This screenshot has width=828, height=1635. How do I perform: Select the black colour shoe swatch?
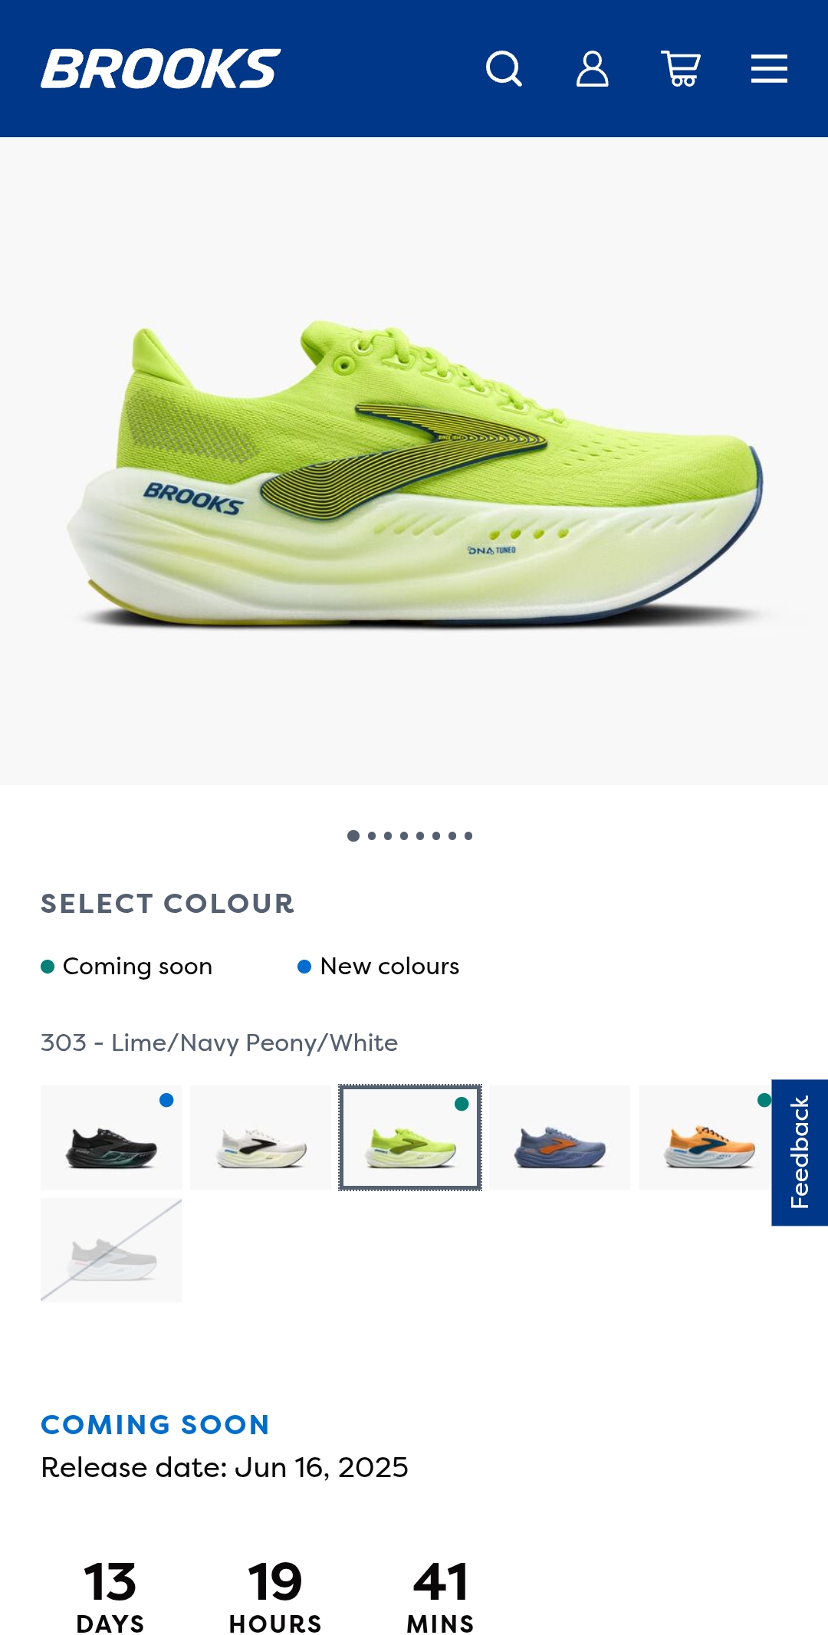click(x=111, y=1138)
